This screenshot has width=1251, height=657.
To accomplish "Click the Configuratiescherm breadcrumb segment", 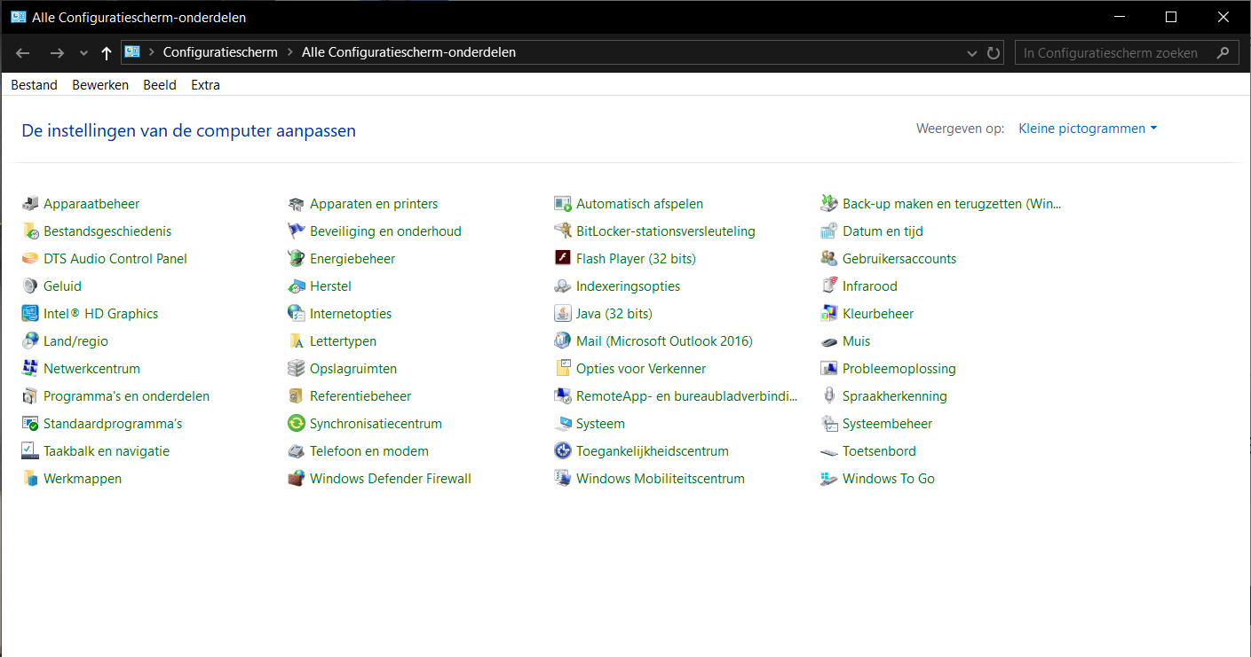I will click(220, 52).
